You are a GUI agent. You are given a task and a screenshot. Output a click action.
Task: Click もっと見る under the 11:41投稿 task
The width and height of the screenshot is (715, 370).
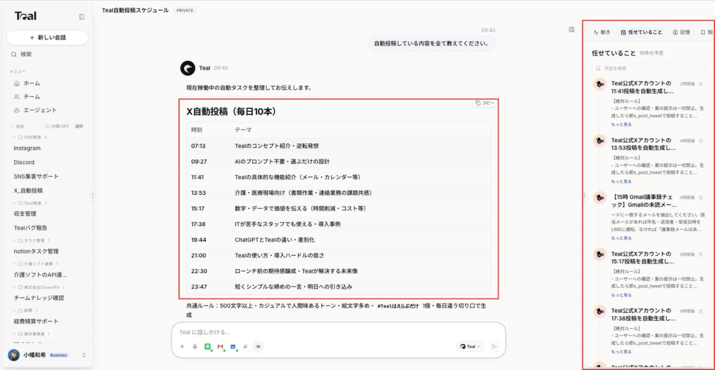tap(621, 124)
